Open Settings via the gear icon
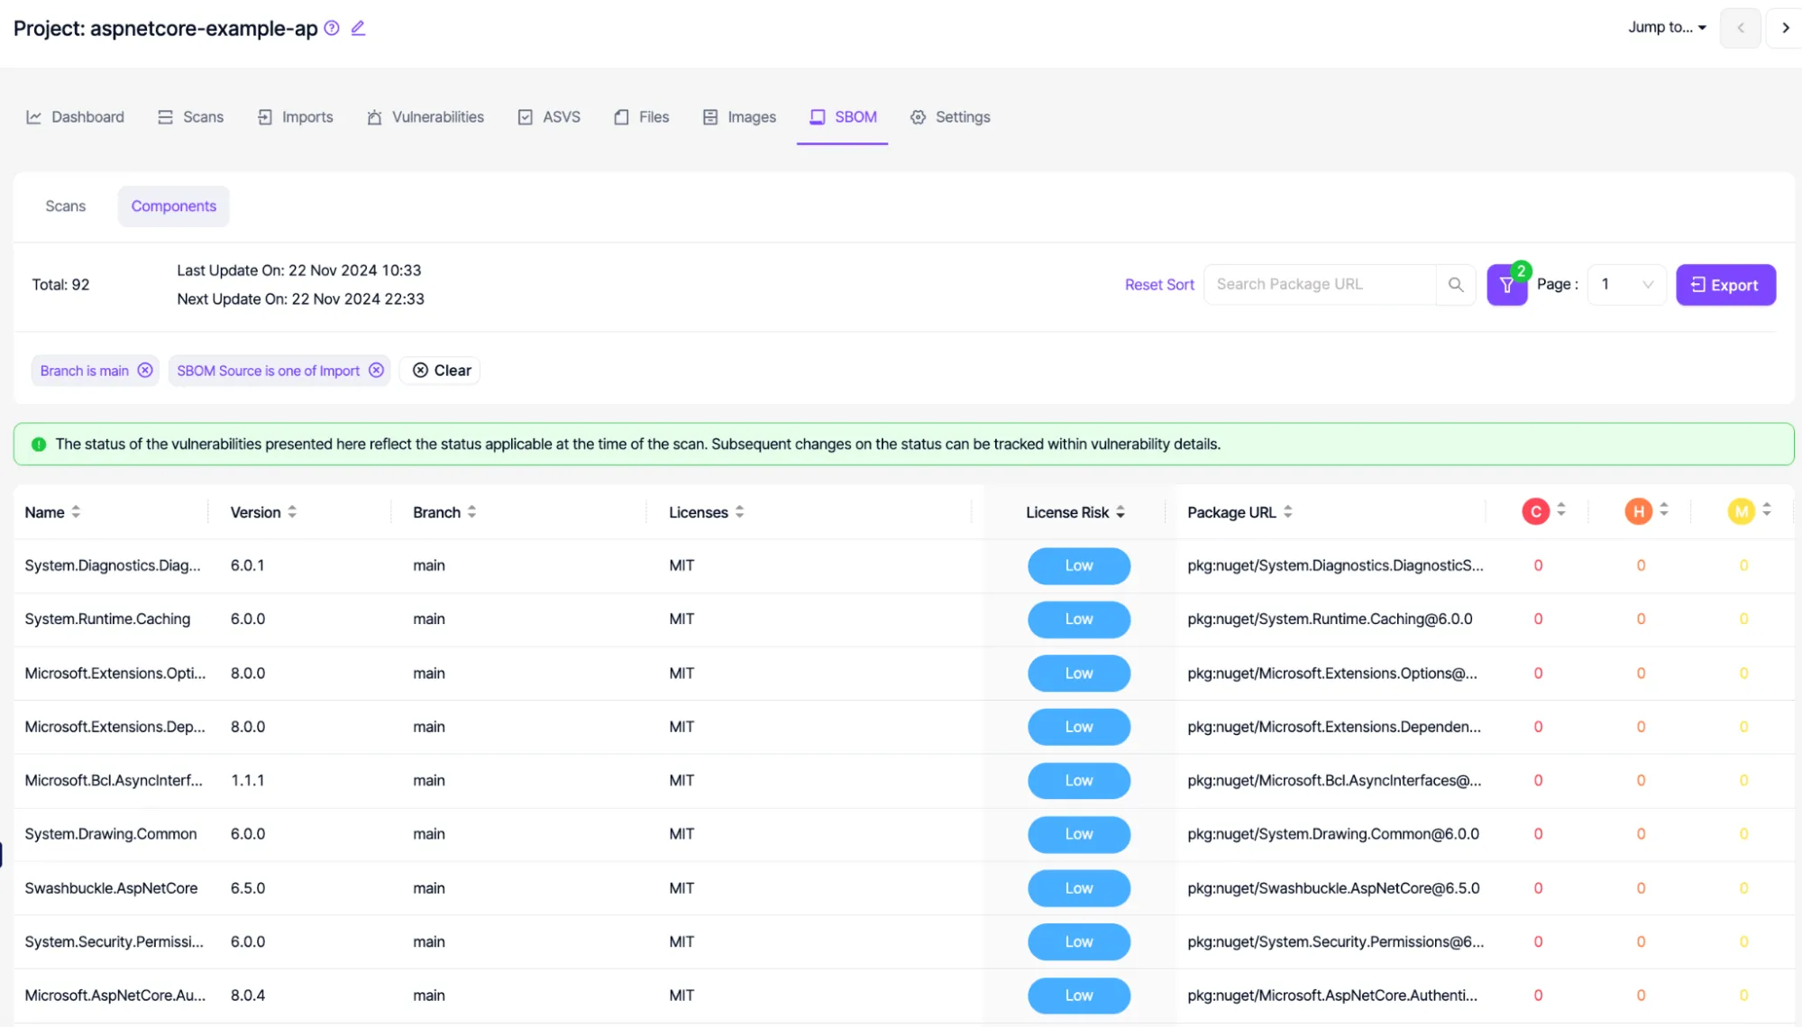This screenshot has width=1802, height=1028. point(918,116)
